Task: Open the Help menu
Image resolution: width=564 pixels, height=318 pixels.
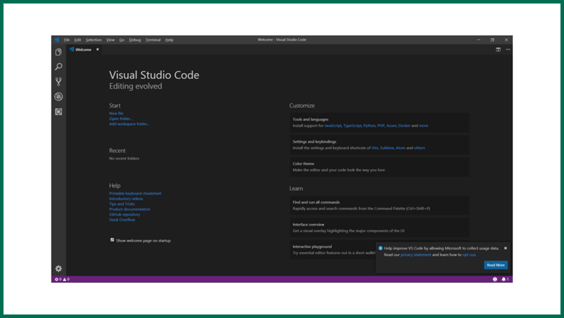Action: tap(169, 40)
